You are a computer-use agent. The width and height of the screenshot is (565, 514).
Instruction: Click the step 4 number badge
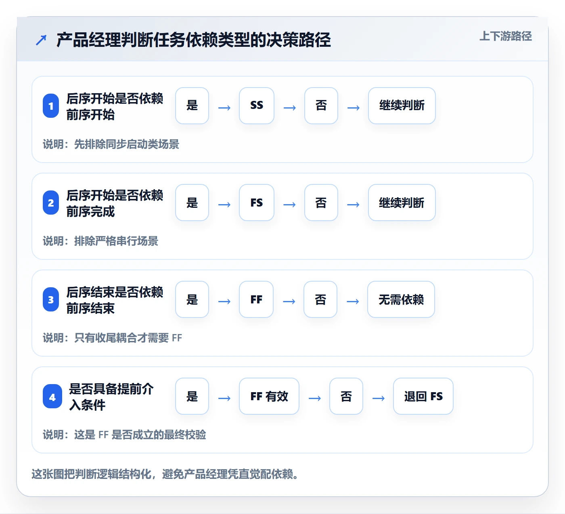52,396
